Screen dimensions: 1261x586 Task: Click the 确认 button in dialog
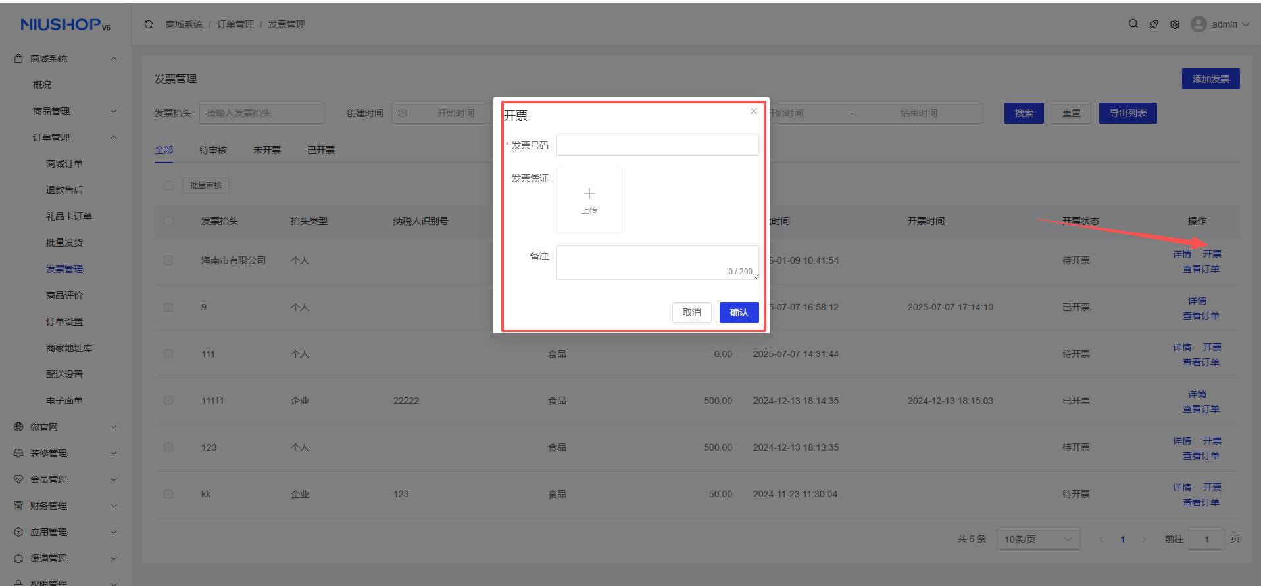pos(739,312)
